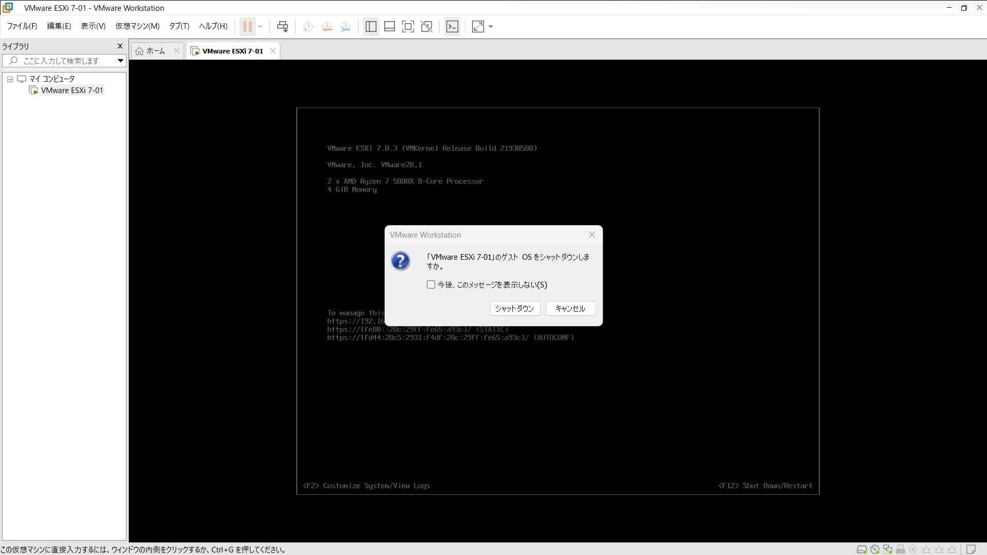Expand the library search filter dropdown
The height and width of the screenshot is (555, 987).
120,61
